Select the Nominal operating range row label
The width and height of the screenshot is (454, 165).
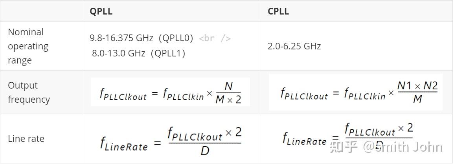[28, 46]
